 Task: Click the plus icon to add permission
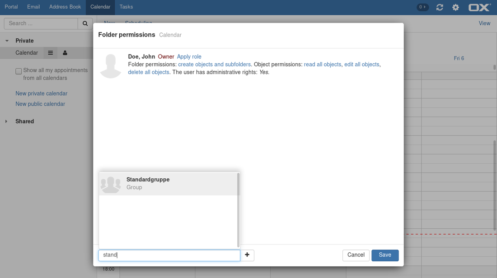tap(247, 255)
